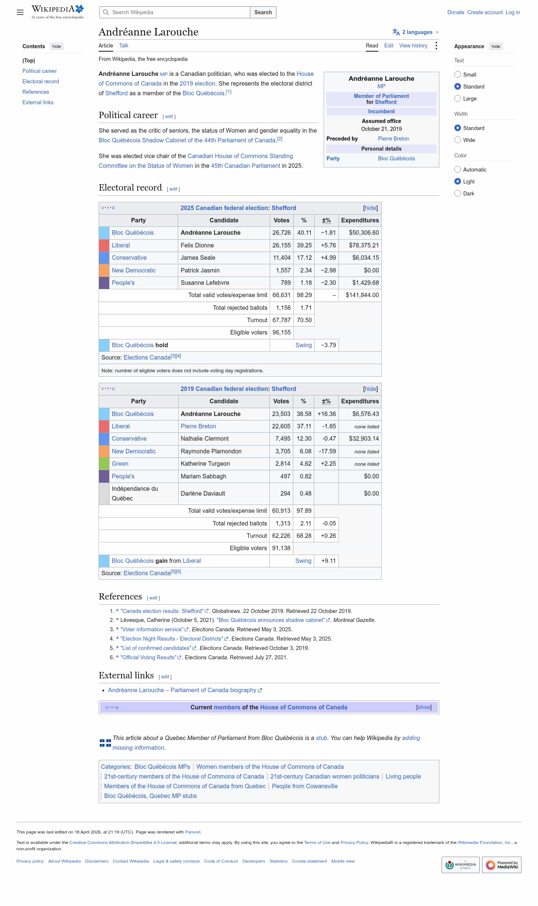Click the Search button
The image size is (538, 906).
point(263,12)
